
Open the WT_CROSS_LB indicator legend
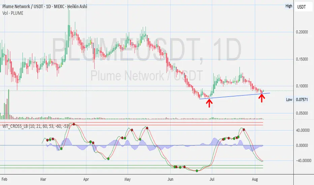[36, 126]
